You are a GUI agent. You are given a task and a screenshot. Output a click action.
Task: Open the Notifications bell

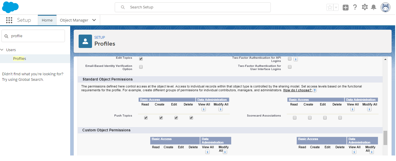(x=374, y=7)
